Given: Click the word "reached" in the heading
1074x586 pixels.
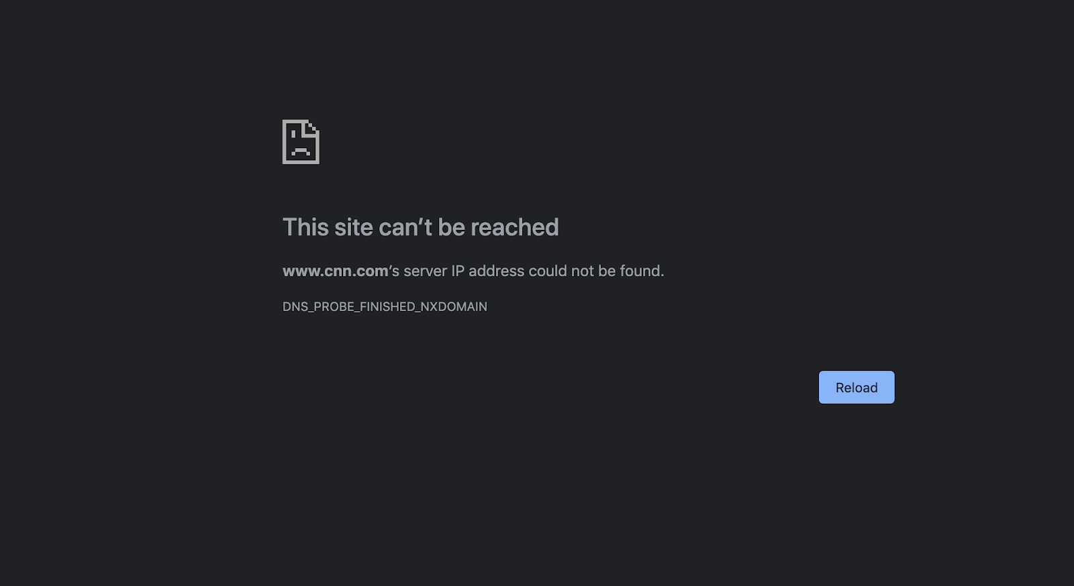Looking at the screenshot, I should [514, 227].
